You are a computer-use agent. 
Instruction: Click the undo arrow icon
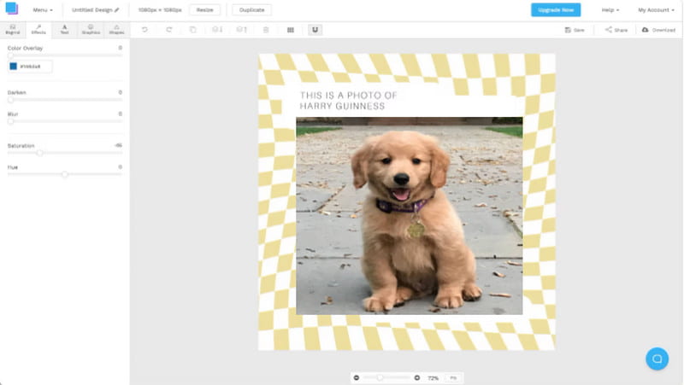[x=144, y=30]
